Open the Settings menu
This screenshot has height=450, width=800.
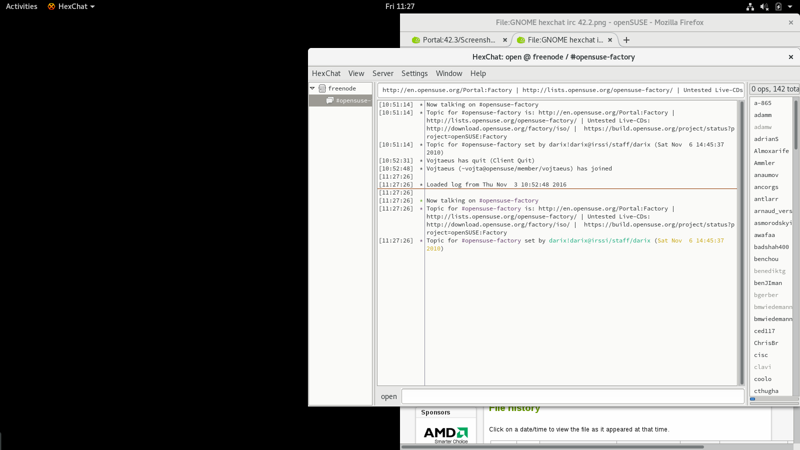(x=414, y=73)
